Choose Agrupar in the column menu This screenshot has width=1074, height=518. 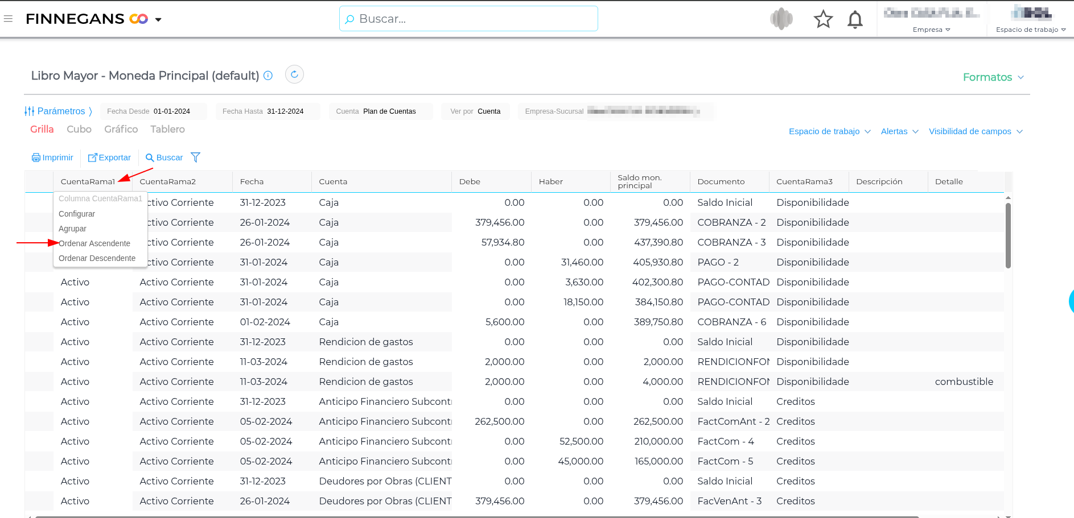click(x=73, y=229)
